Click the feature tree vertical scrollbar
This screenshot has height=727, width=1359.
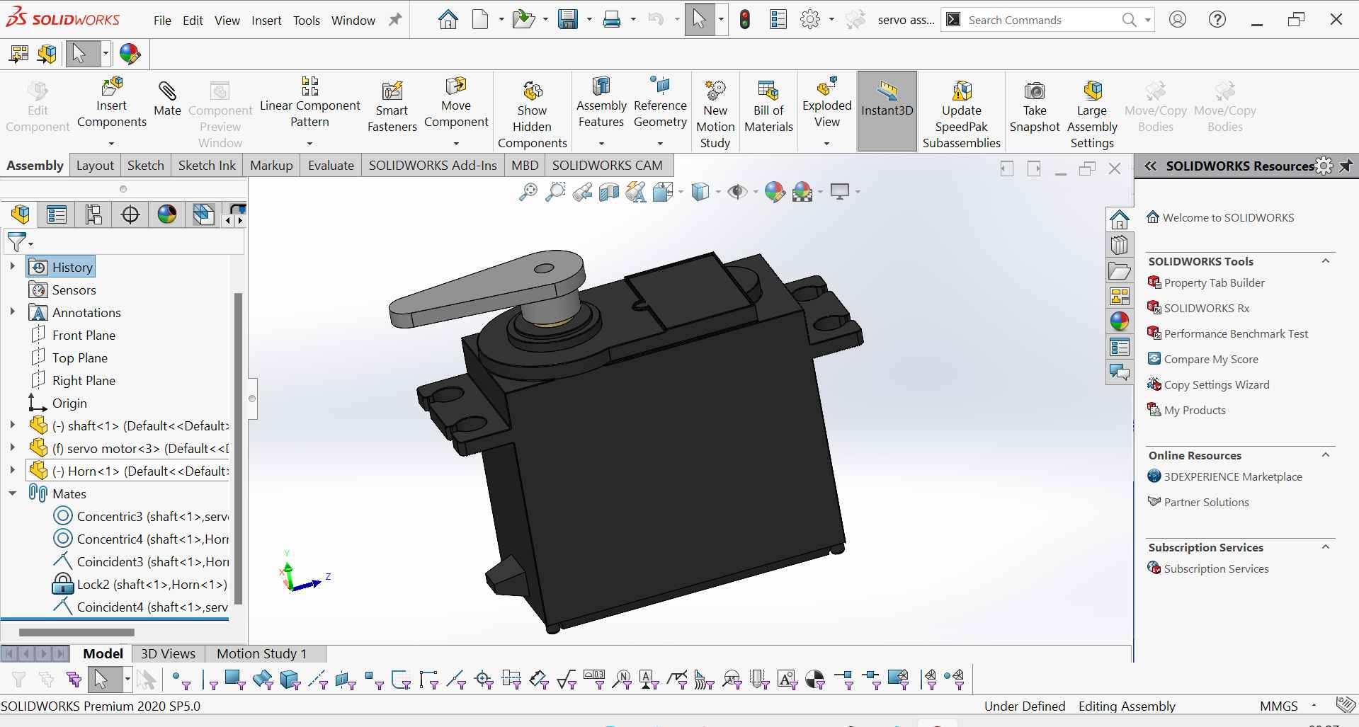(238, 449)
